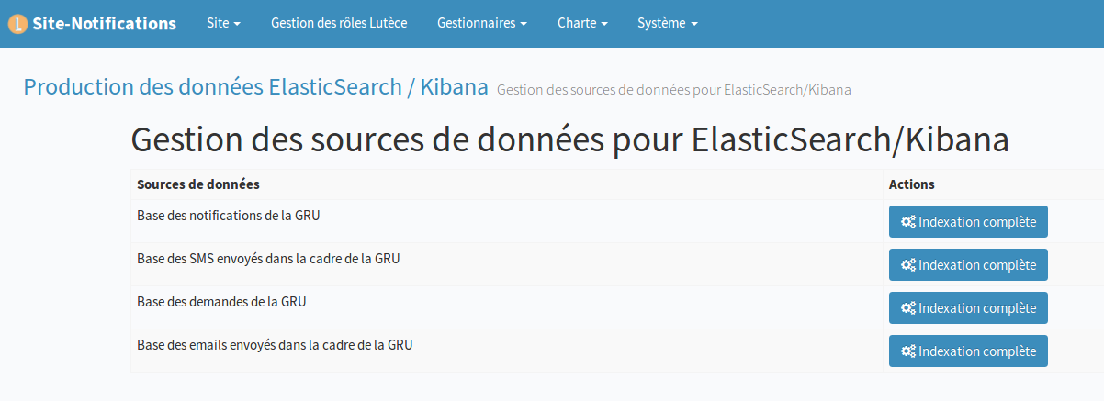
Task: Open the Site-Notifications home link
Action: [x=104, y=24]
